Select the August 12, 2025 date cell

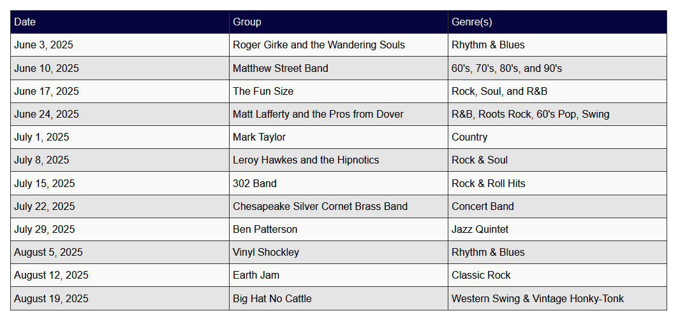point(51,275)
